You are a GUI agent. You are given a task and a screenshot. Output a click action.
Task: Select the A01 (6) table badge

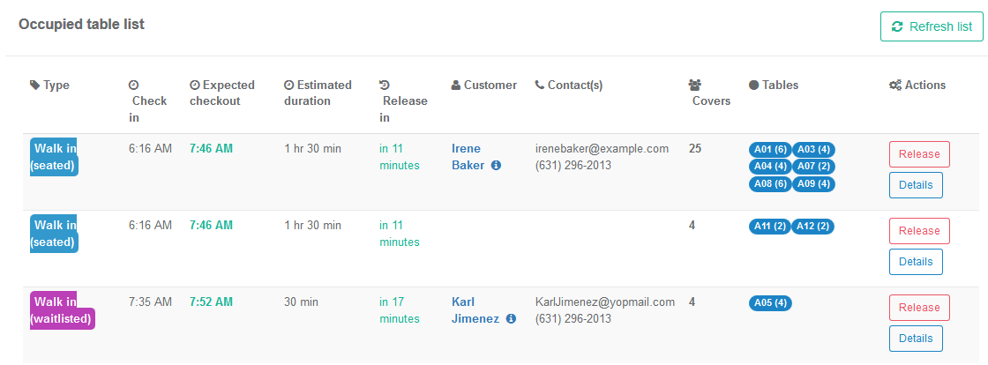tap(770, 150)
